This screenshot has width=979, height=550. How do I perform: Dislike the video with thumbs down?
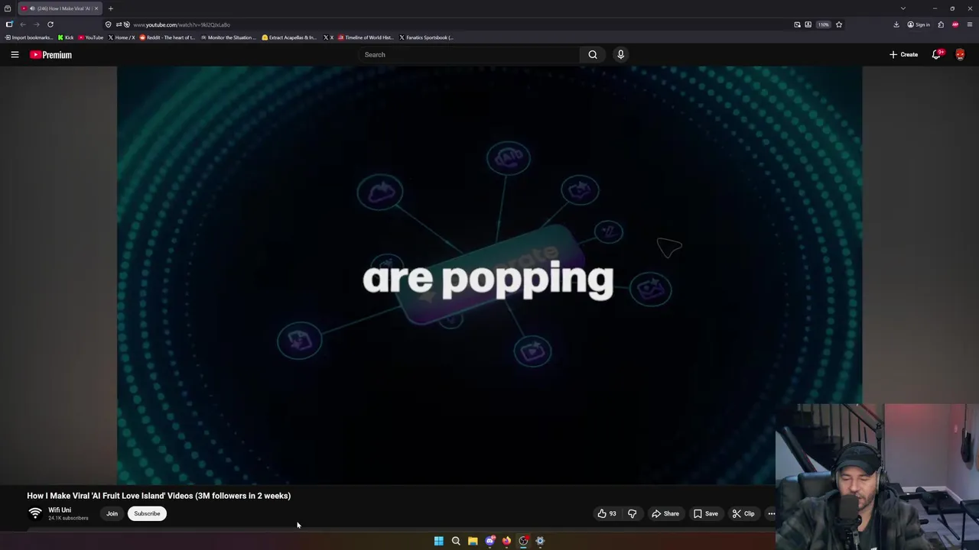[x=632, y=513]
